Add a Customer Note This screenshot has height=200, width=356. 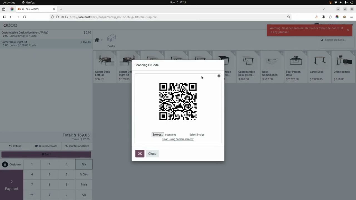tap(46, 146)
